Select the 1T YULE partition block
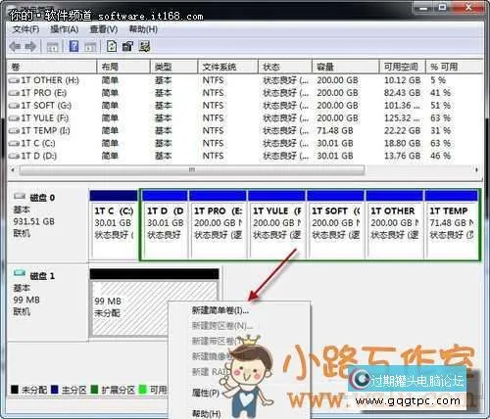The height and width of the screenshot is (419, 490). point(276,224)
